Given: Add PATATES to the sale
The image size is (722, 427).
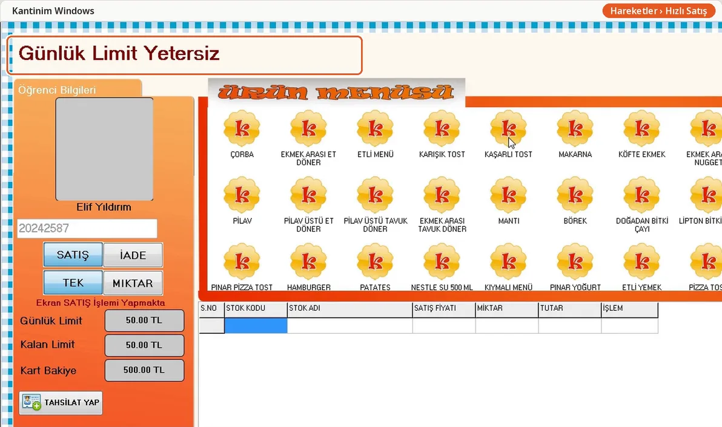Looking at the screenshot, I should (376, 261).
